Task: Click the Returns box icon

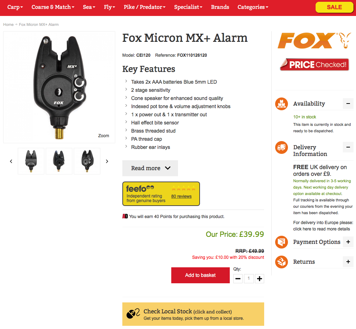Action: point(281,262)
